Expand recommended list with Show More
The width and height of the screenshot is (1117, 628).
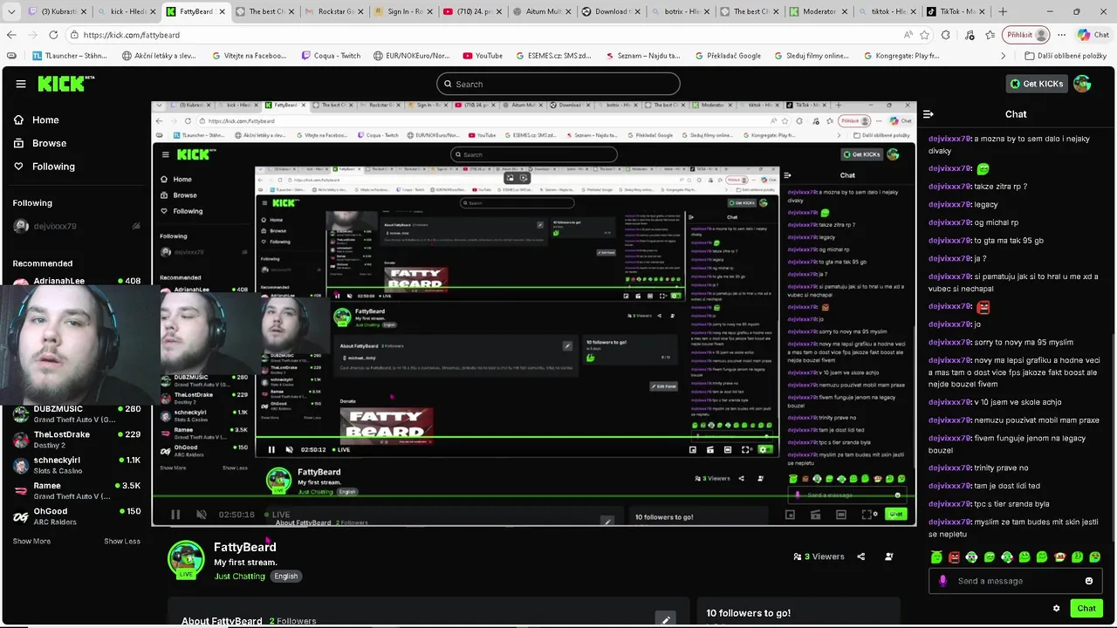click(31, 541)
